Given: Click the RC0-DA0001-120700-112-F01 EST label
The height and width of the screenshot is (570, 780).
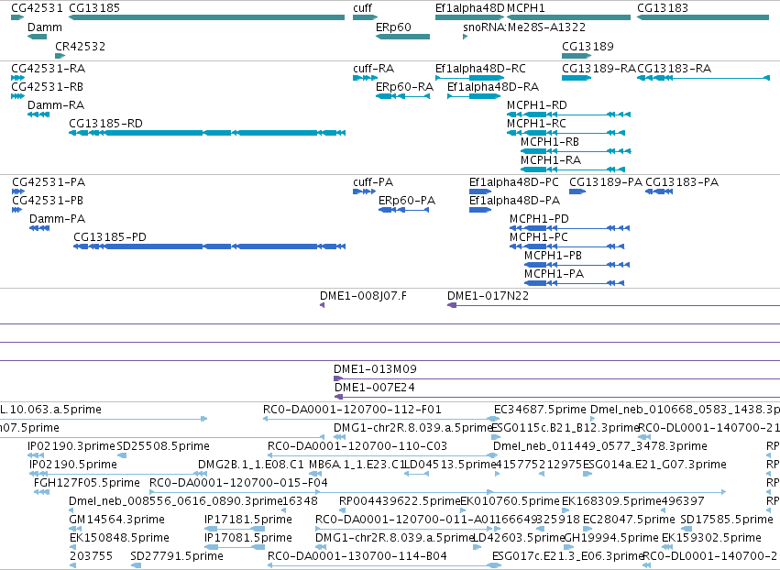Looking at the screenshot, I should (x=352, y=410).
